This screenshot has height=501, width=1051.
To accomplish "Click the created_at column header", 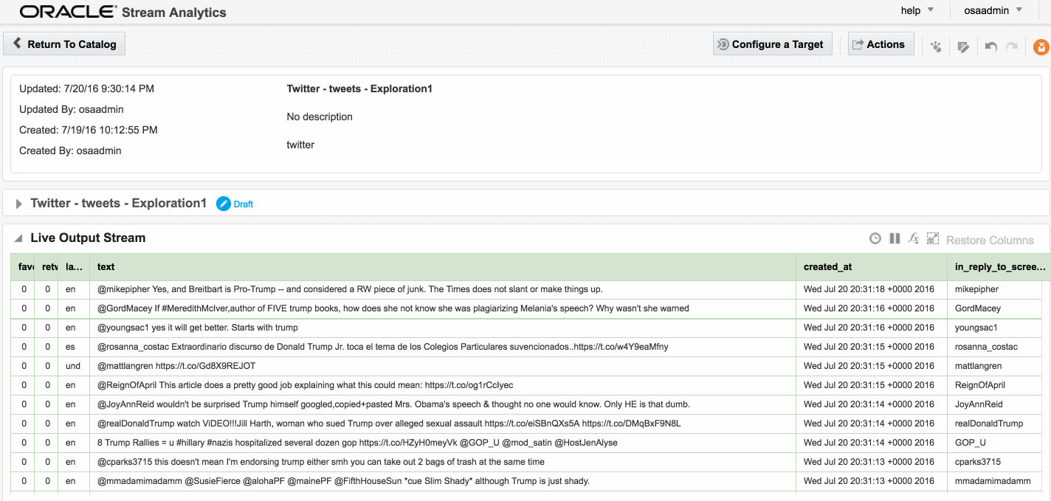I will pos(871,266).
